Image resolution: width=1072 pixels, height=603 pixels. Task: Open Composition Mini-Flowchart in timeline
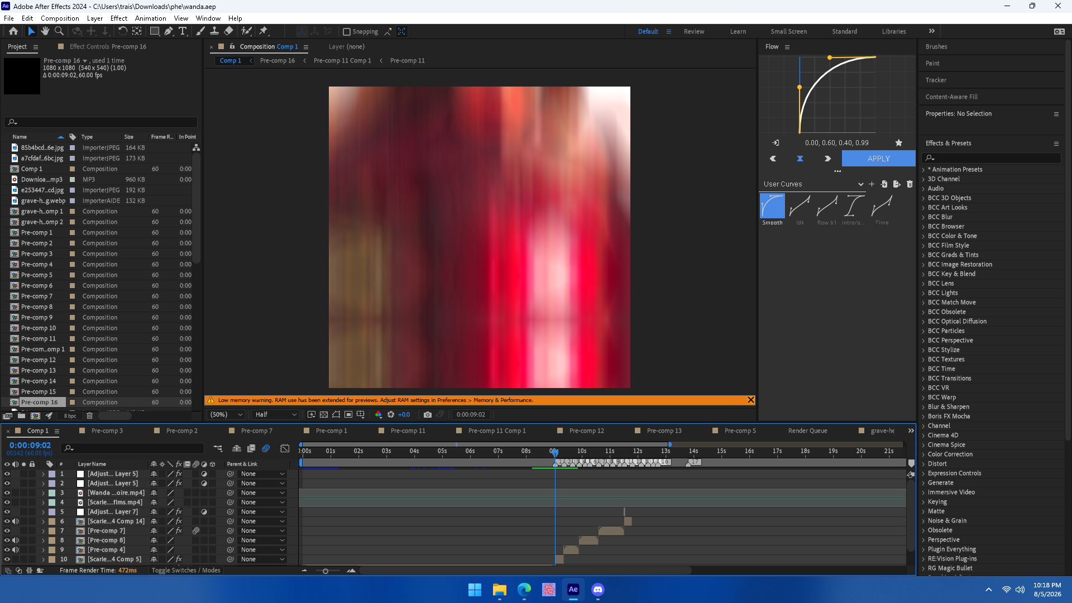(218, 448)
